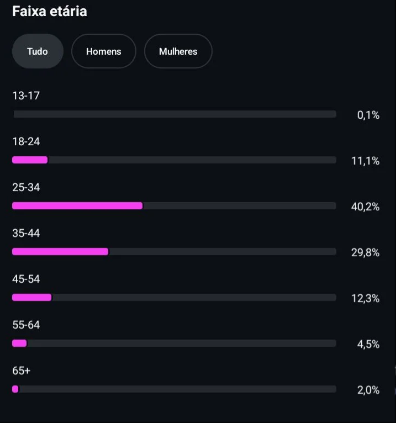The image size is (396, 423).
Task: Switch to the Mulheres tab
Action: point(178,51)
